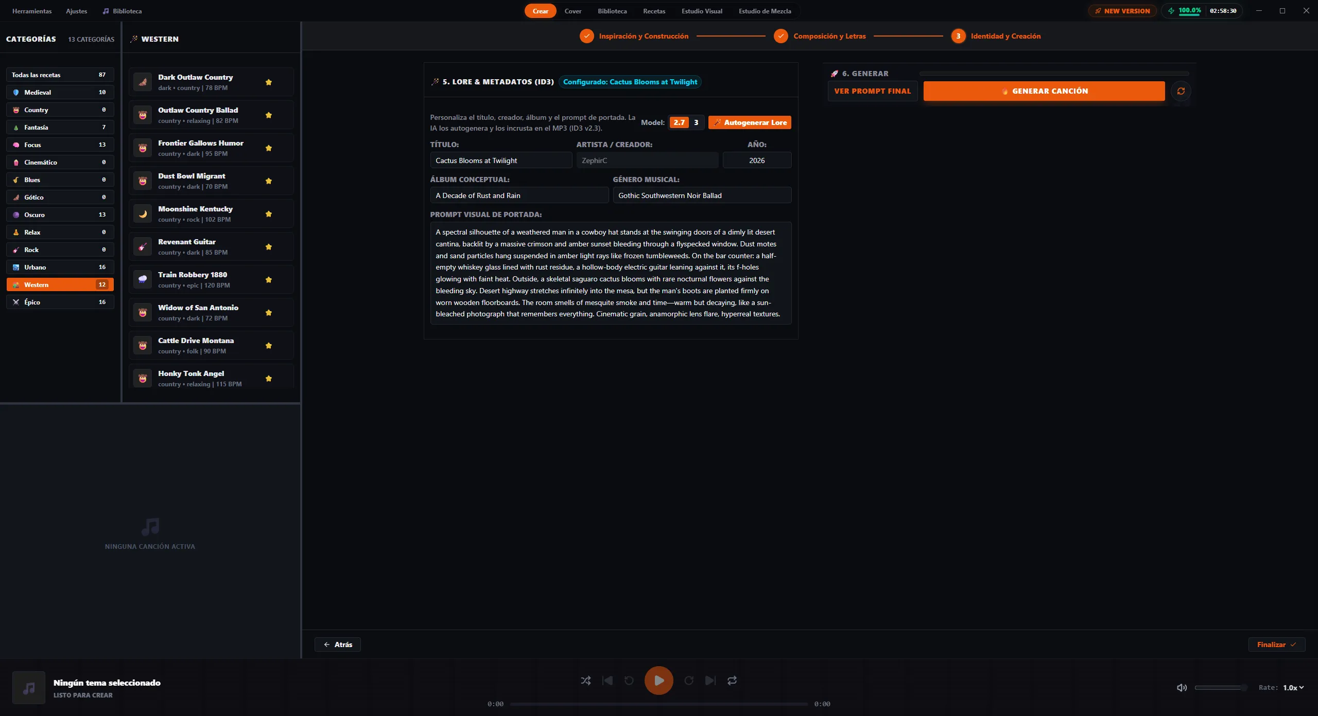The image size is (1318, 716).
Task: Click the Honky Tonk Angel recipe icon
Action: click(x=143, y=378)
